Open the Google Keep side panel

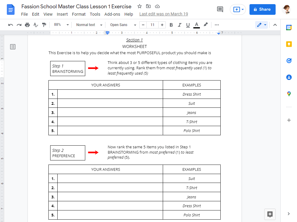[x=289, y=44]
